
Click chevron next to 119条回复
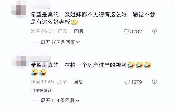point(77,101)
